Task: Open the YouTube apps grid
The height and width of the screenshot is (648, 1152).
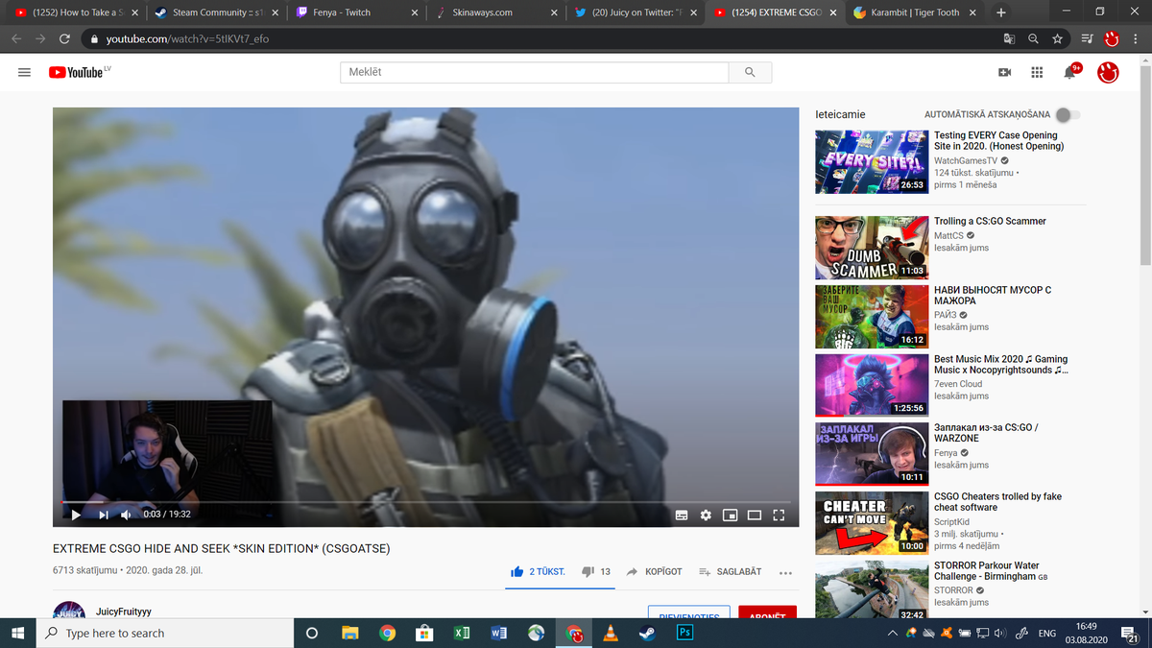Action: tap(1037, 72)
